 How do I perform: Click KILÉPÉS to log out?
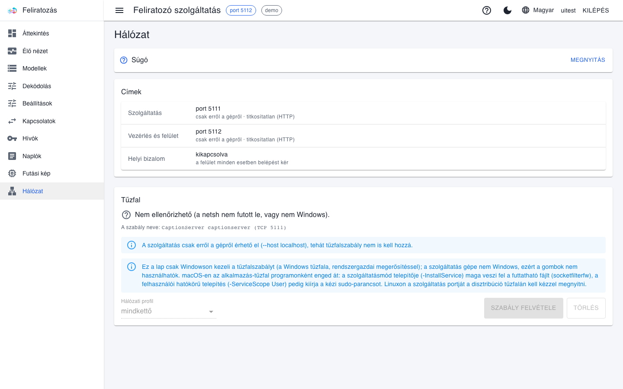click(x=596, y=10)
